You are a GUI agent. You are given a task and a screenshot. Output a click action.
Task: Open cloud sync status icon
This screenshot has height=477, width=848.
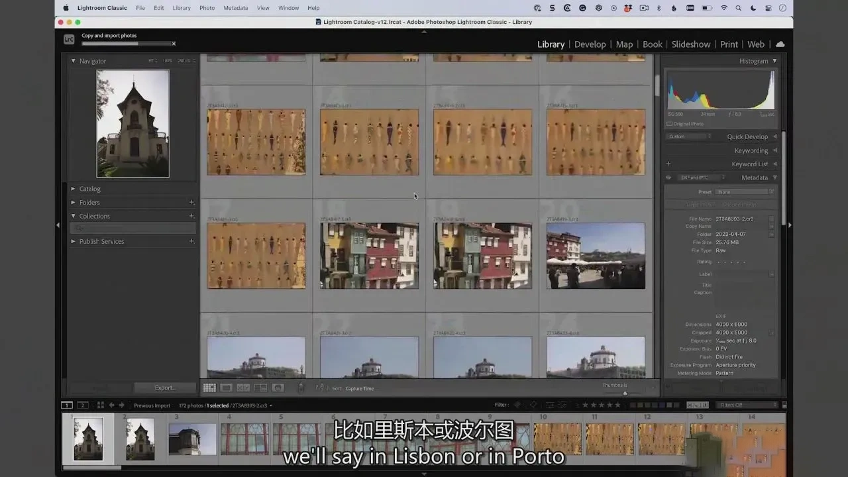pyautogui.click(x=780, y=44)
